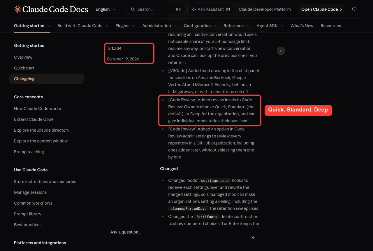Go to Resources tab
Image resolution: width=373 pixels, height=251 pixels.
331,26
